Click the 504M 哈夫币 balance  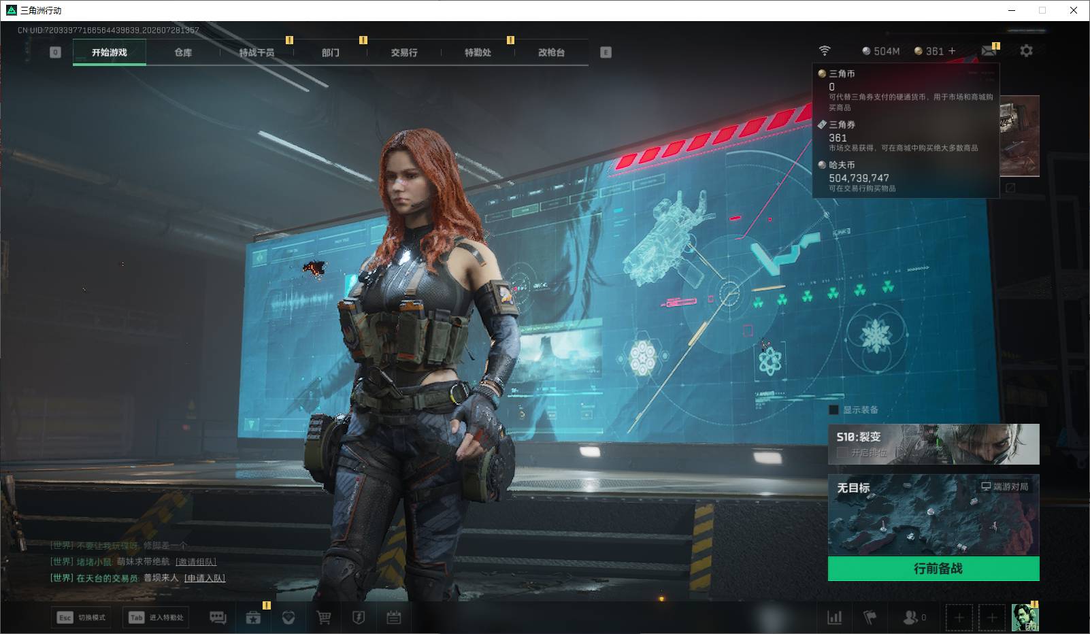881,51
